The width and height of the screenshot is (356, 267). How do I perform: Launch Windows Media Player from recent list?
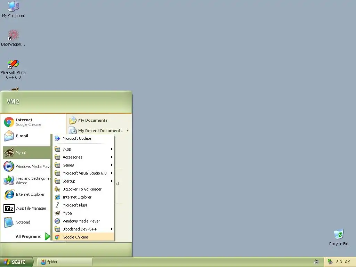(x=26, y=167)
